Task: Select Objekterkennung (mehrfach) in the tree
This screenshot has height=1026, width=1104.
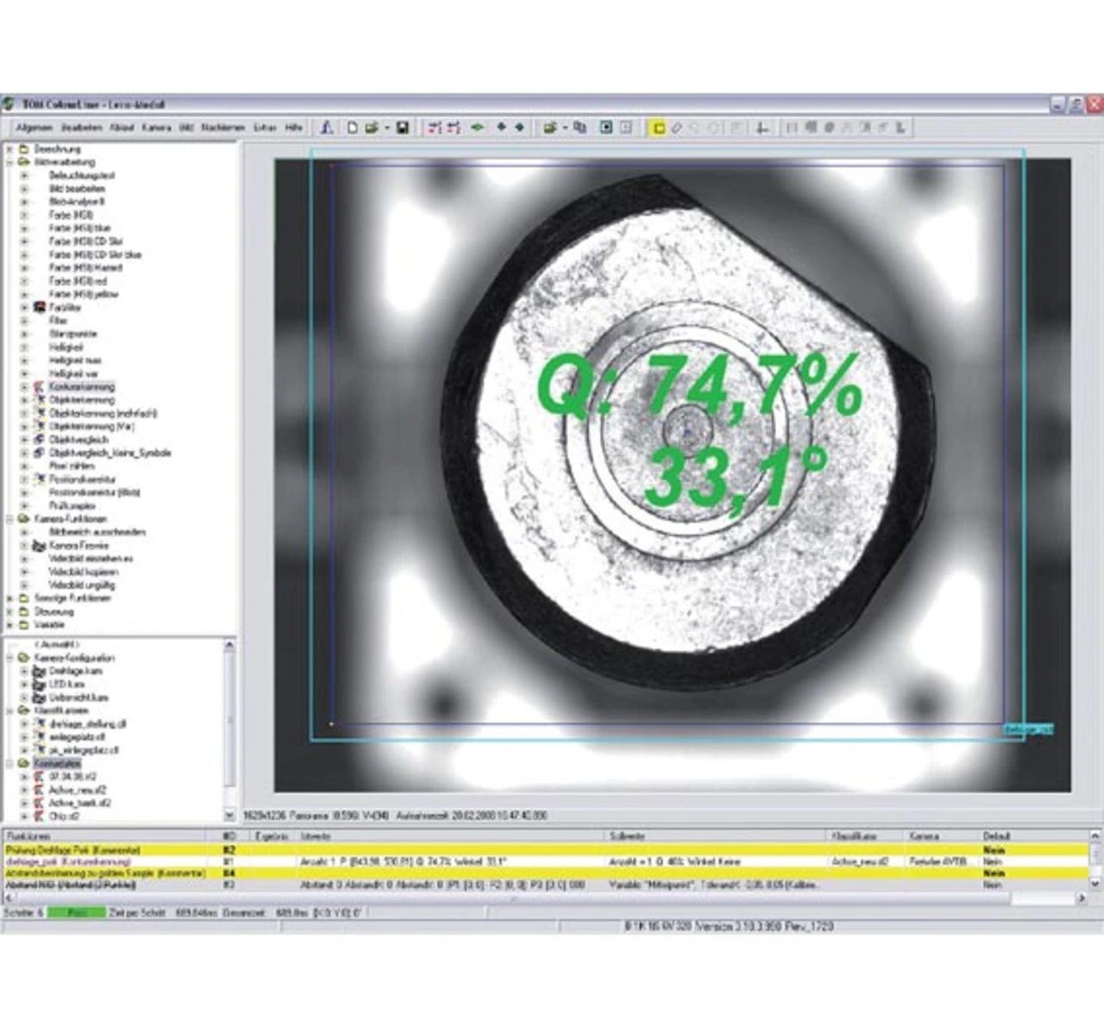Action: click(103, 414)
